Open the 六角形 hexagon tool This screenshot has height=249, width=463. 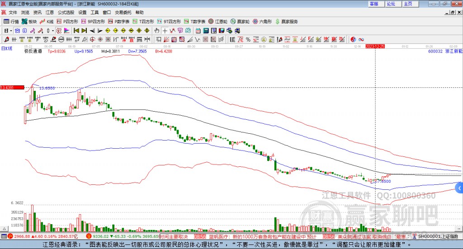[x=262, y=22]
